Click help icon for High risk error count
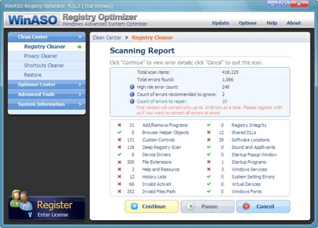 pos(132,87)
